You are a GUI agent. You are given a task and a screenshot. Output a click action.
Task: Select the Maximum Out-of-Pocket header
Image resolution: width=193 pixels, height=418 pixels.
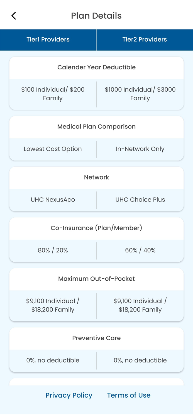click(x=96, y=279)
